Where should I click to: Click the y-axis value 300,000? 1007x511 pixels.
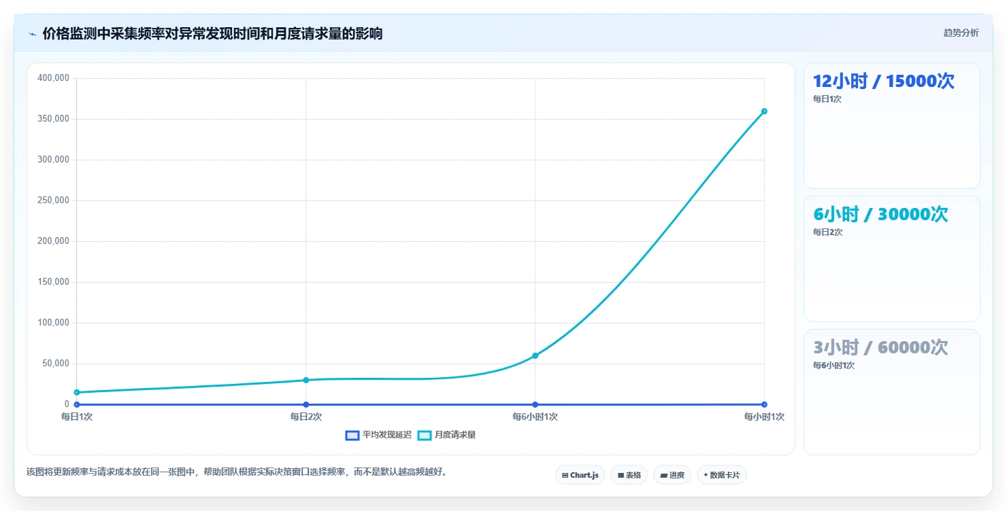54,160
